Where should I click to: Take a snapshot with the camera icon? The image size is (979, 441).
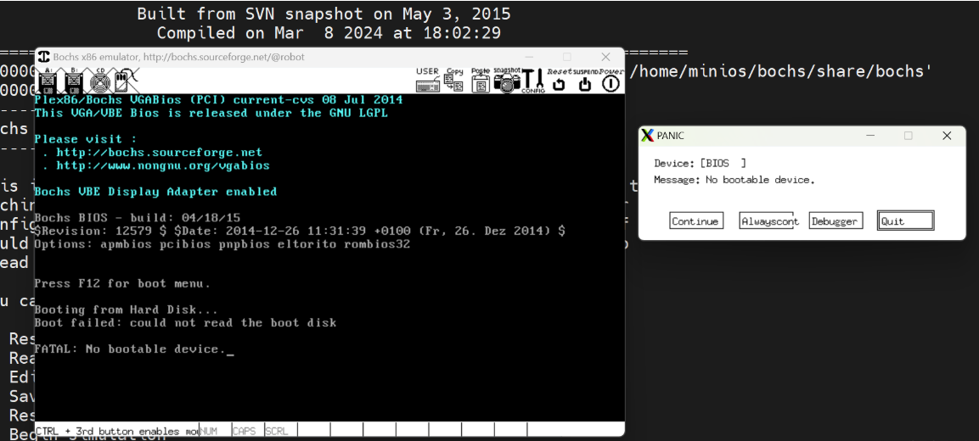tap(506, 81)
